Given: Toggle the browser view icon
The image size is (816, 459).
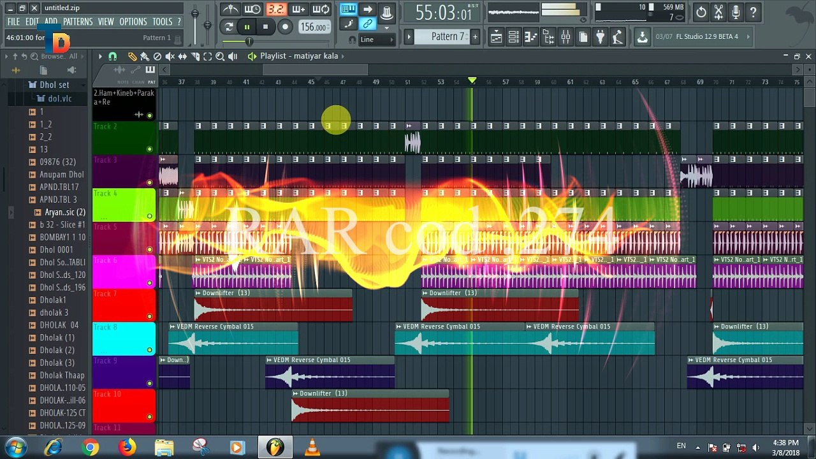Looking at the screenshot, I should pos(548,37).
